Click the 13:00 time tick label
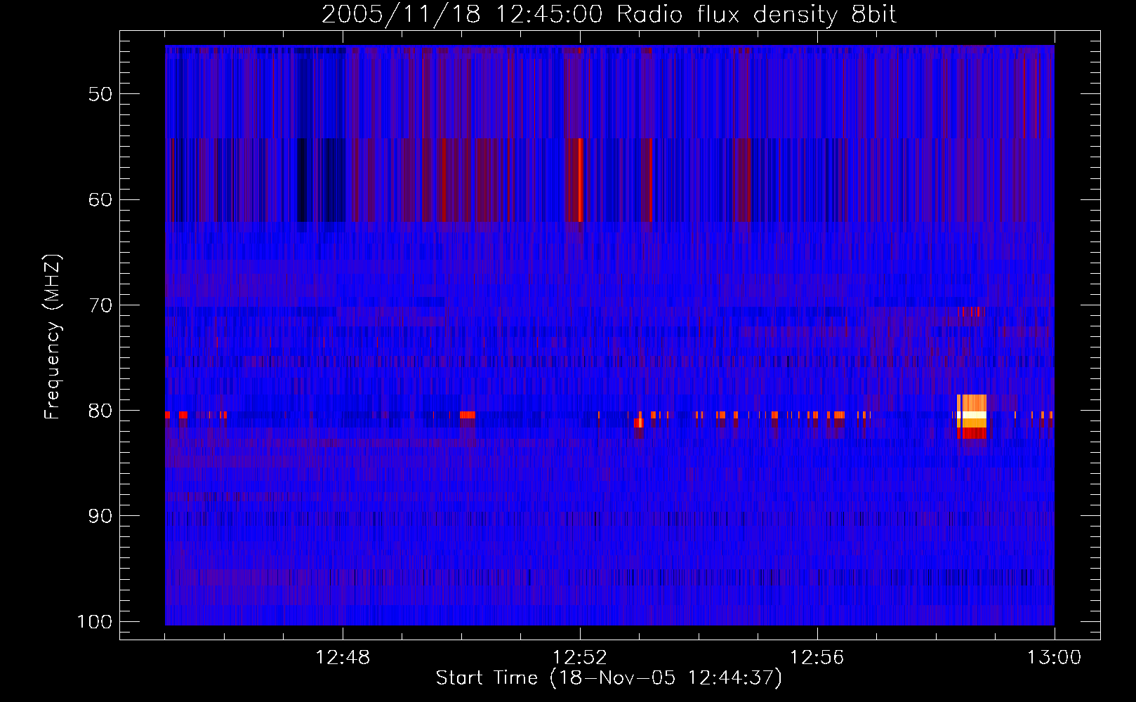 coord(1054,658)
